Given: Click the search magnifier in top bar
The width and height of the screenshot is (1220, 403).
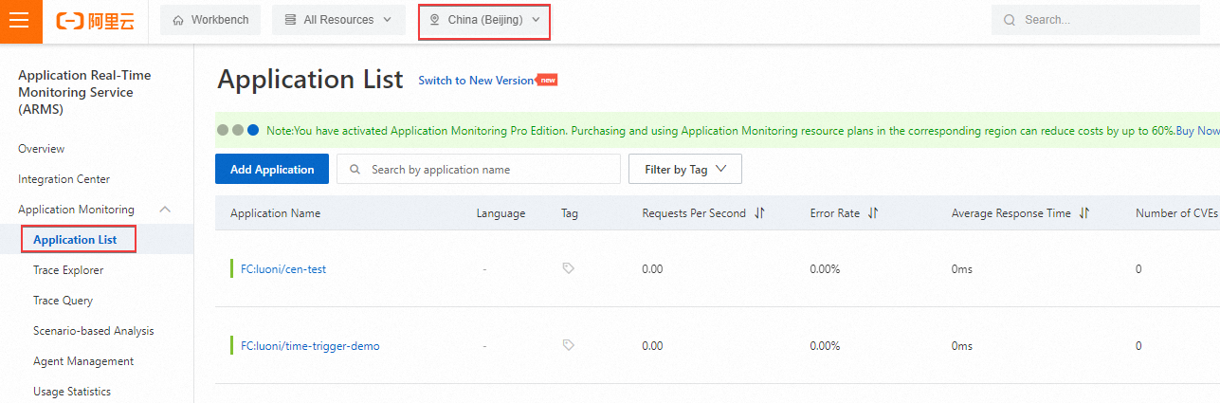Looking at the screenshot, I should (x=1010, y=20).
